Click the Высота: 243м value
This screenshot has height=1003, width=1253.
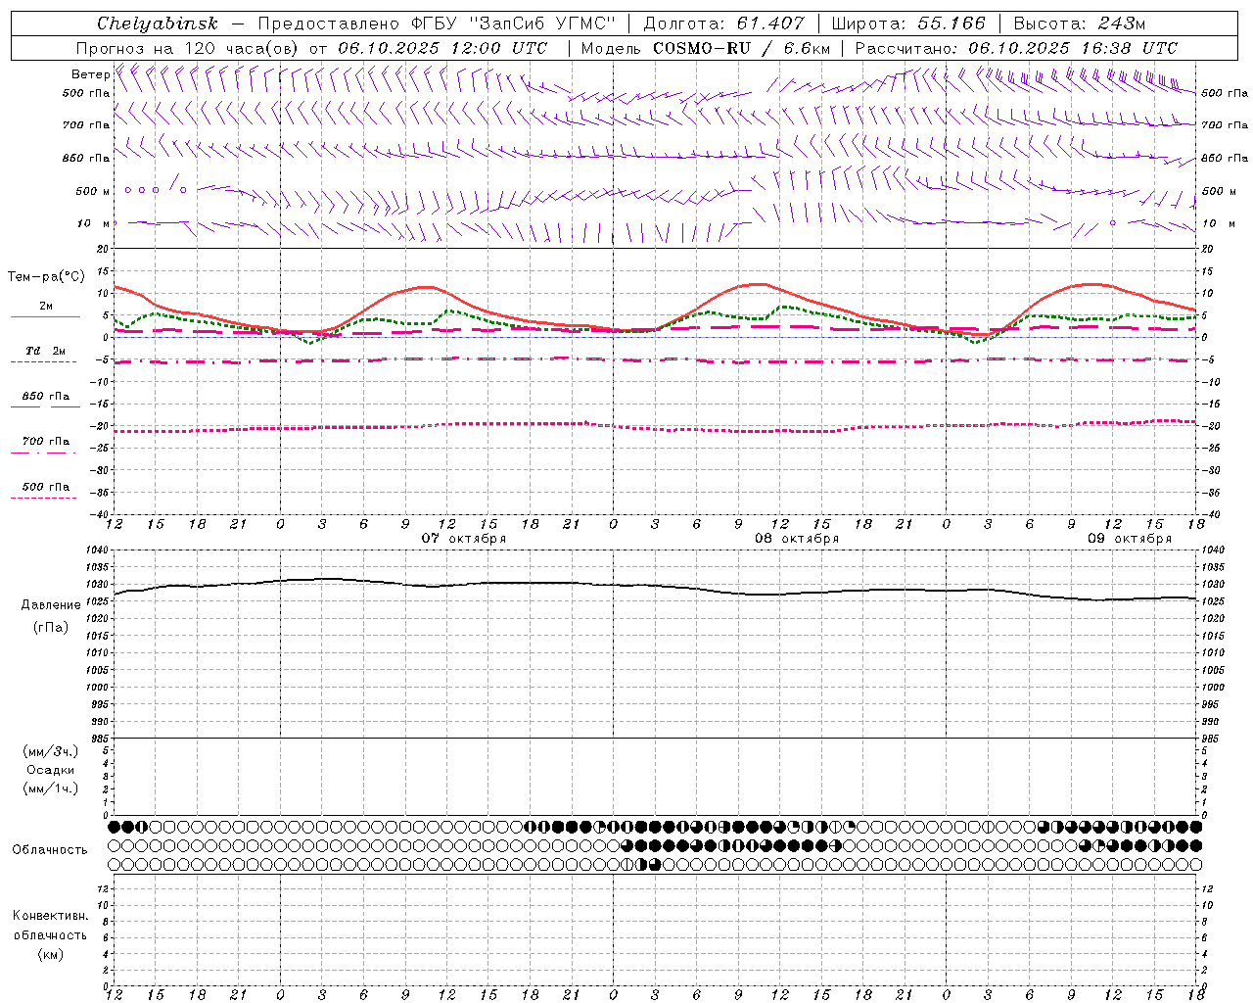1080,24
